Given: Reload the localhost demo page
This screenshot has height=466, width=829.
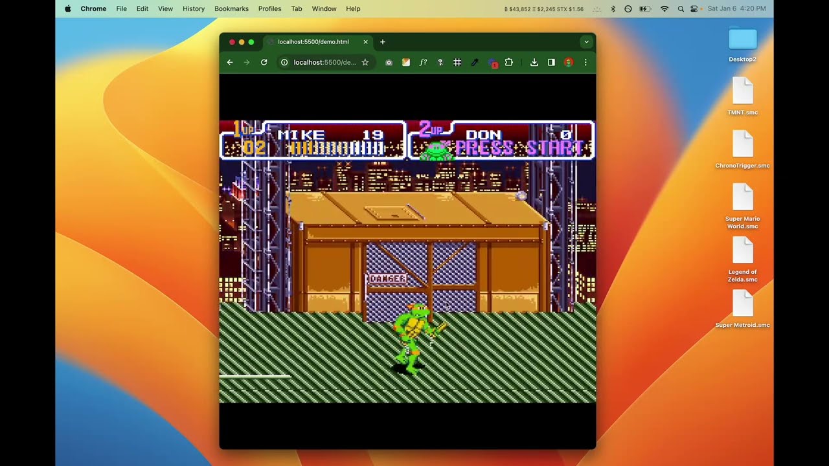Looking at the screenshot, I should 264,62.
